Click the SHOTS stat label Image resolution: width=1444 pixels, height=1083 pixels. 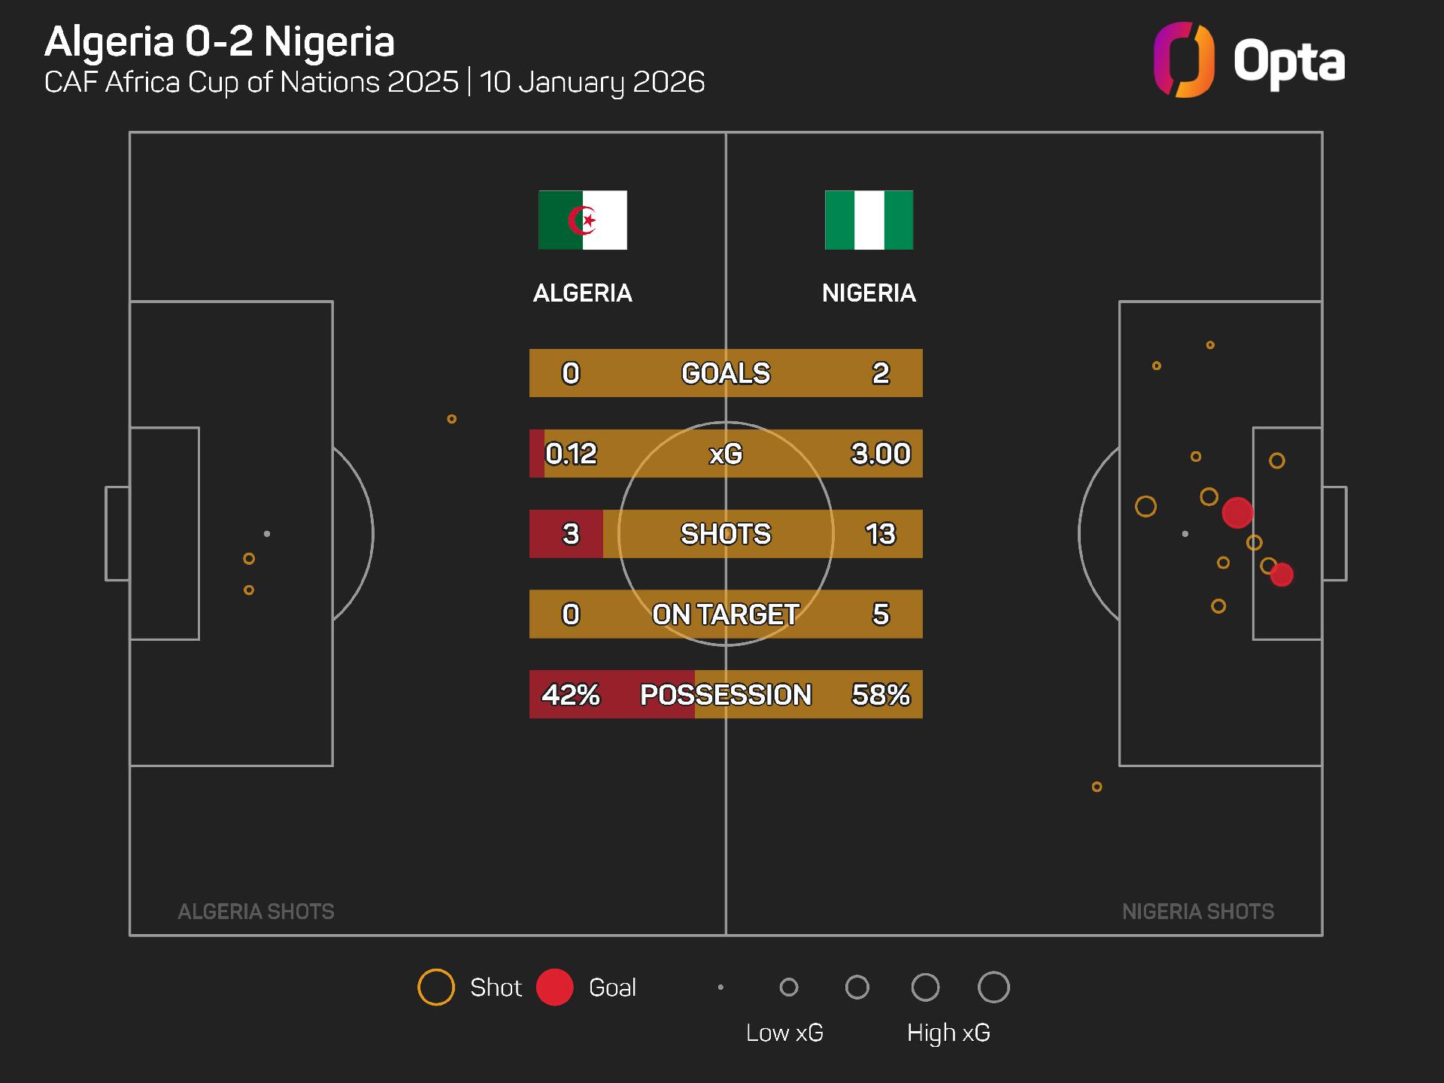(x=726, y=534)
